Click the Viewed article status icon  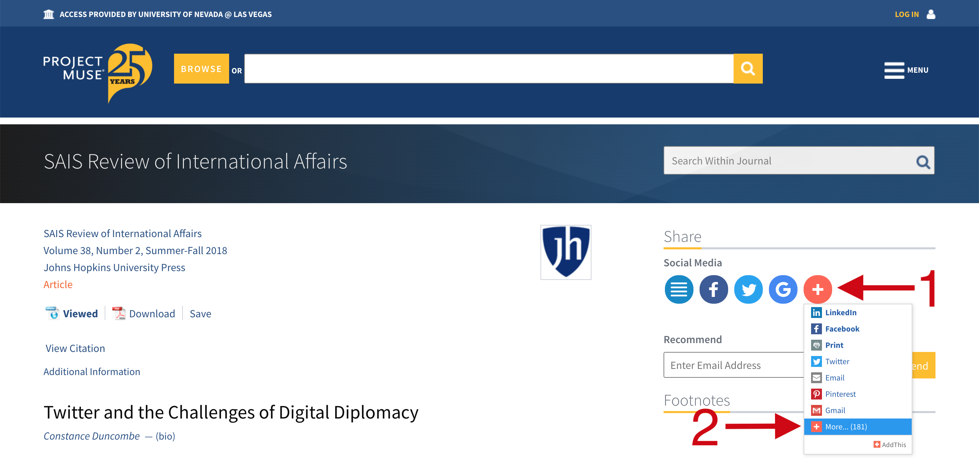pyautogui.click(x=51, y=313)
